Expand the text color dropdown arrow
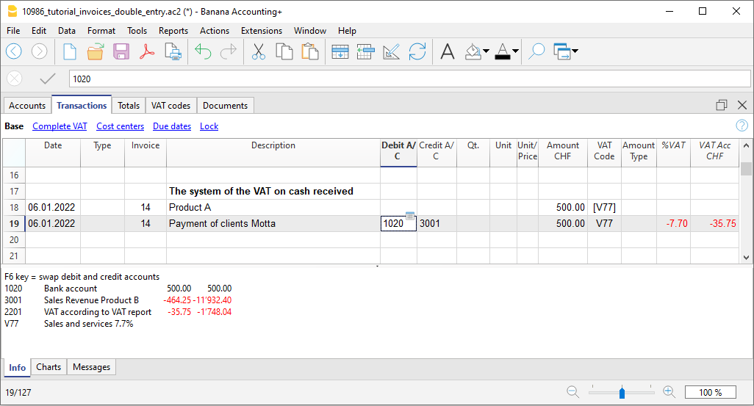 point(516,51)
